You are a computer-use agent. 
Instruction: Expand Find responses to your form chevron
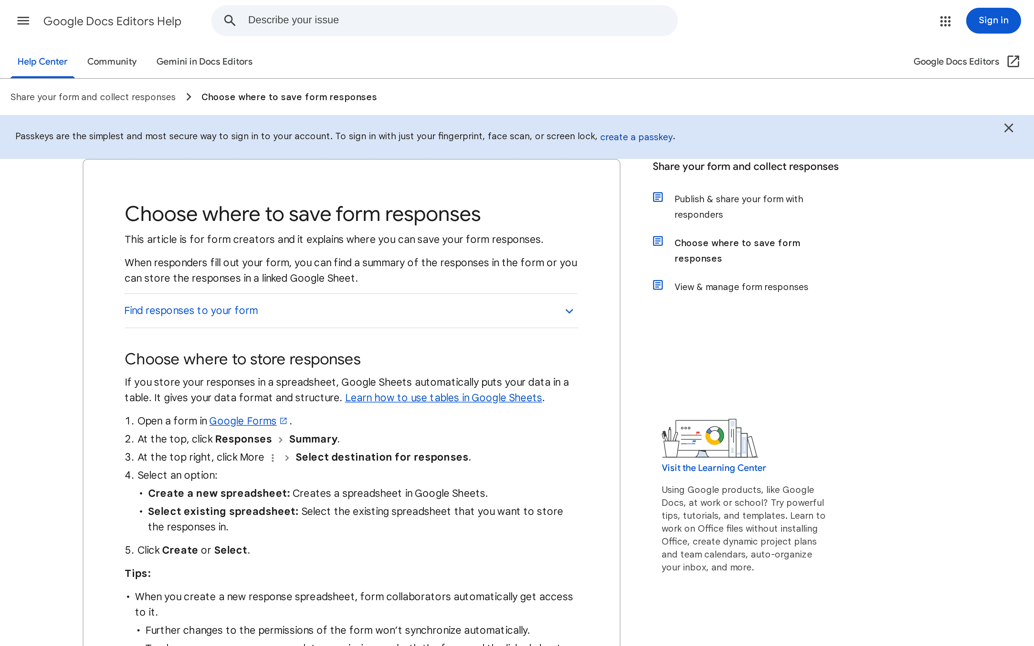click(569, 311)
